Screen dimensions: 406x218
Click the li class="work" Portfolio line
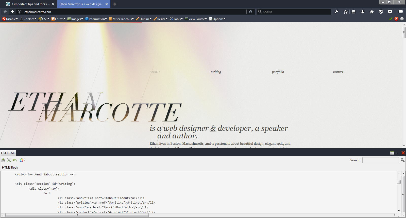(x=103, y=207)
